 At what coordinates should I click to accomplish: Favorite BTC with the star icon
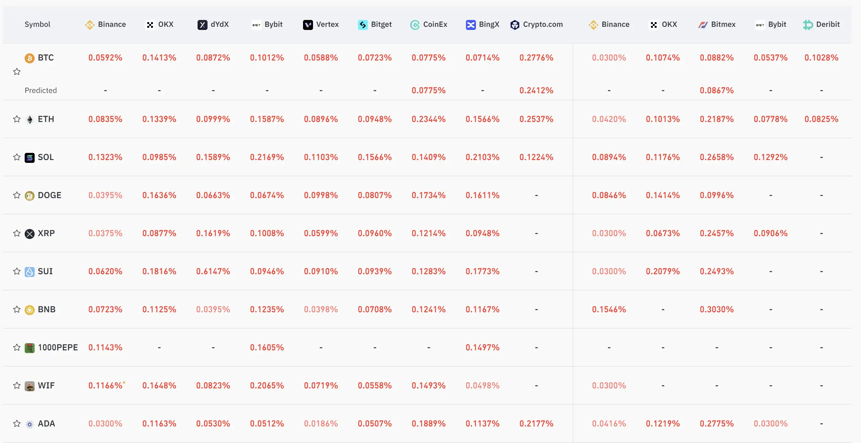(x=17, y=71)
